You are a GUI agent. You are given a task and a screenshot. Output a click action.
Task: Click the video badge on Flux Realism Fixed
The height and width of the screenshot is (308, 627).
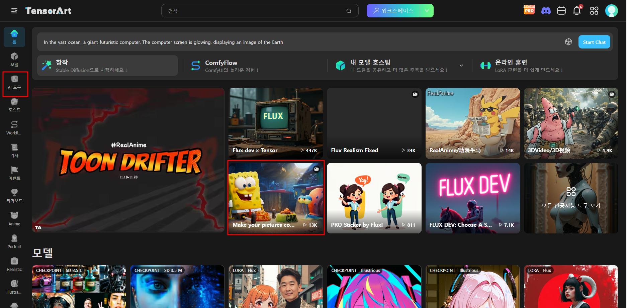(415, 94)
